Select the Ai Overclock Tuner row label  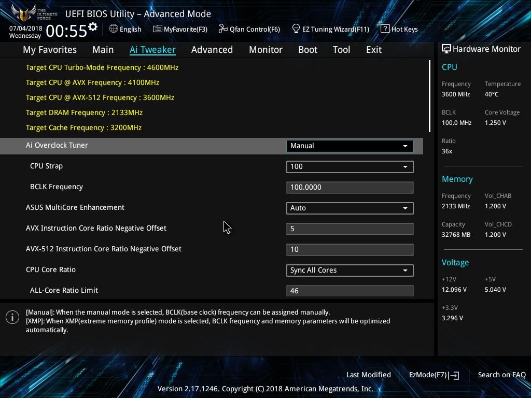click(x=57, y=145)
